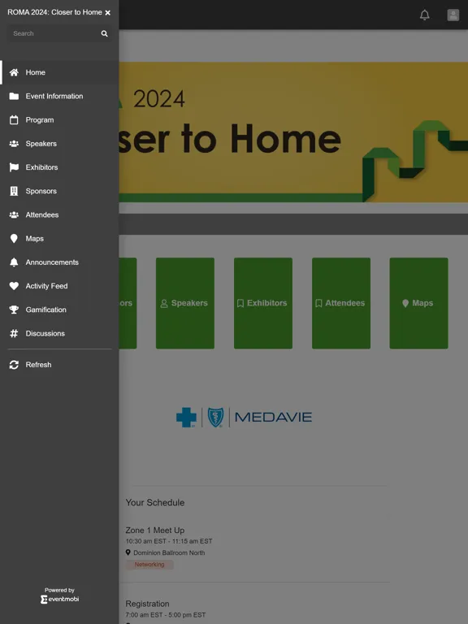Open Attendees label in sidebar menu

pos(42,214)
